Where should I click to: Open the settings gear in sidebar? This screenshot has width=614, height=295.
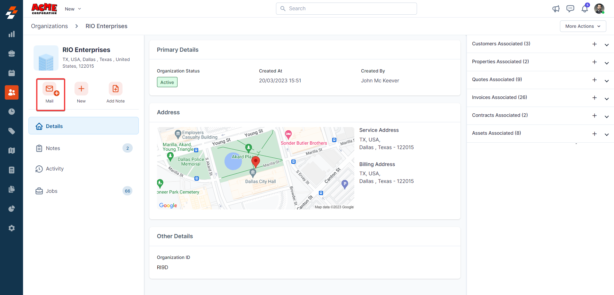pyautogui.click(x=12, y=228)
